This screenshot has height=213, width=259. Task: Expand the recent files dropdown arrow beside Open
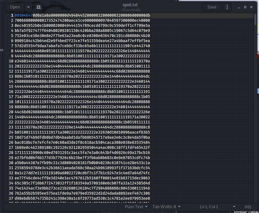28,7
